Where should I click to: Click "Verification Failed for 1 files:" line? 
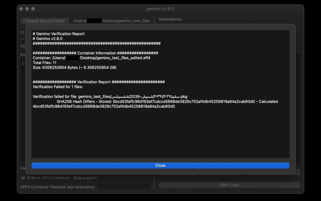58,87
